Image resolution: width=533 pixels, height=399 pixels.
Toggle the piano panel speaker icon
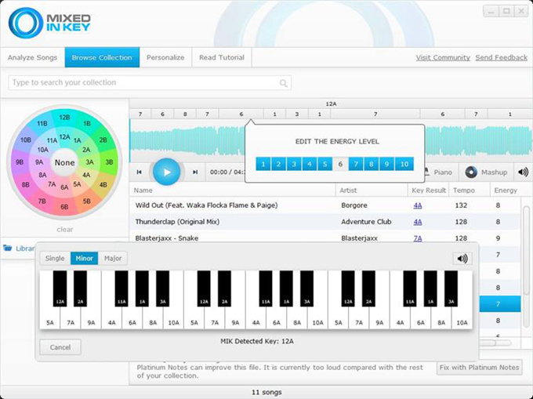click(x=462, y=259)
